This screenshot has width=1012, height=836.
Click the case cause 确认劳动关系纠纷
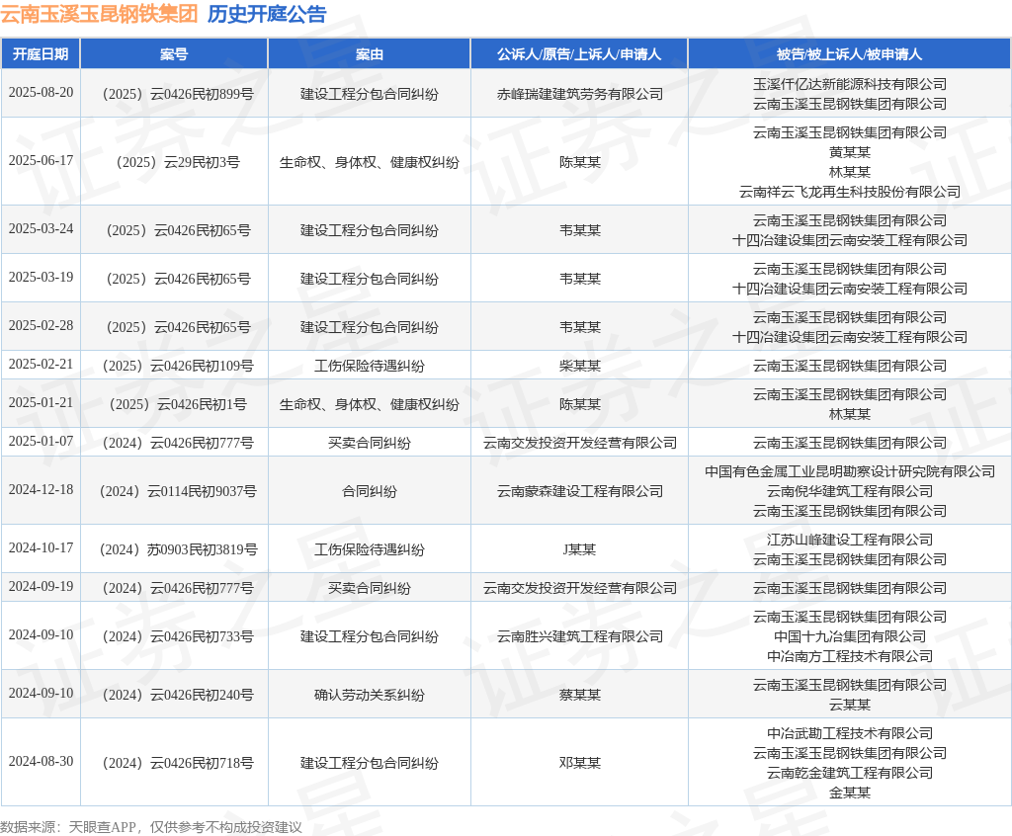(x=370, y=695)
